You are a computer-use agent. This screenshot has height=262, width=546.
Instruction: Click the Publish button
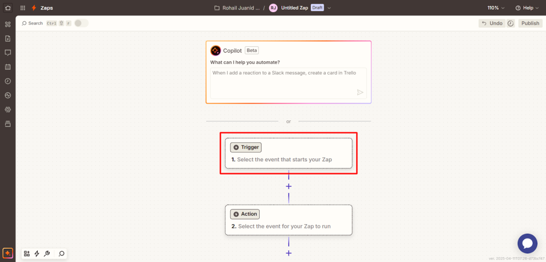point(530,23)
